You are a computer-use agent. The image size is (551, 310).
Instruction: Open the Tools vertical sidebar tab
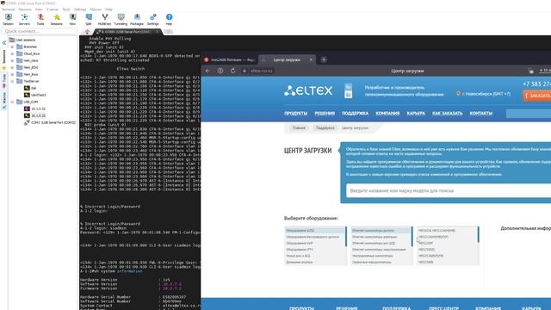click(x=3, y=80)
